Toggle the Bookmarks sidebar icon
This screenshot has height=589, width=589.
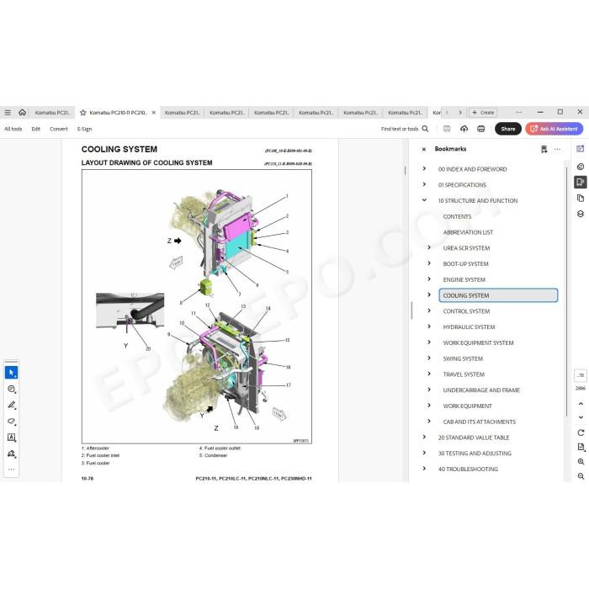581,183
